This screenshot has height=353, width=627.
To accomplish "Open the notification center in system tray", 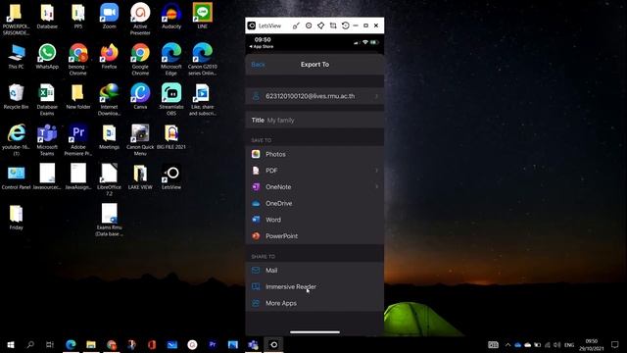I will click(615, 344).
